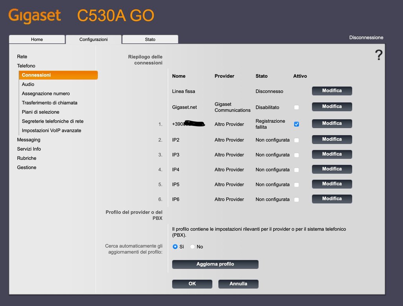Click Modifica for Linea fissa
Viewport: 403px width, 306px height.
(332, 91)
